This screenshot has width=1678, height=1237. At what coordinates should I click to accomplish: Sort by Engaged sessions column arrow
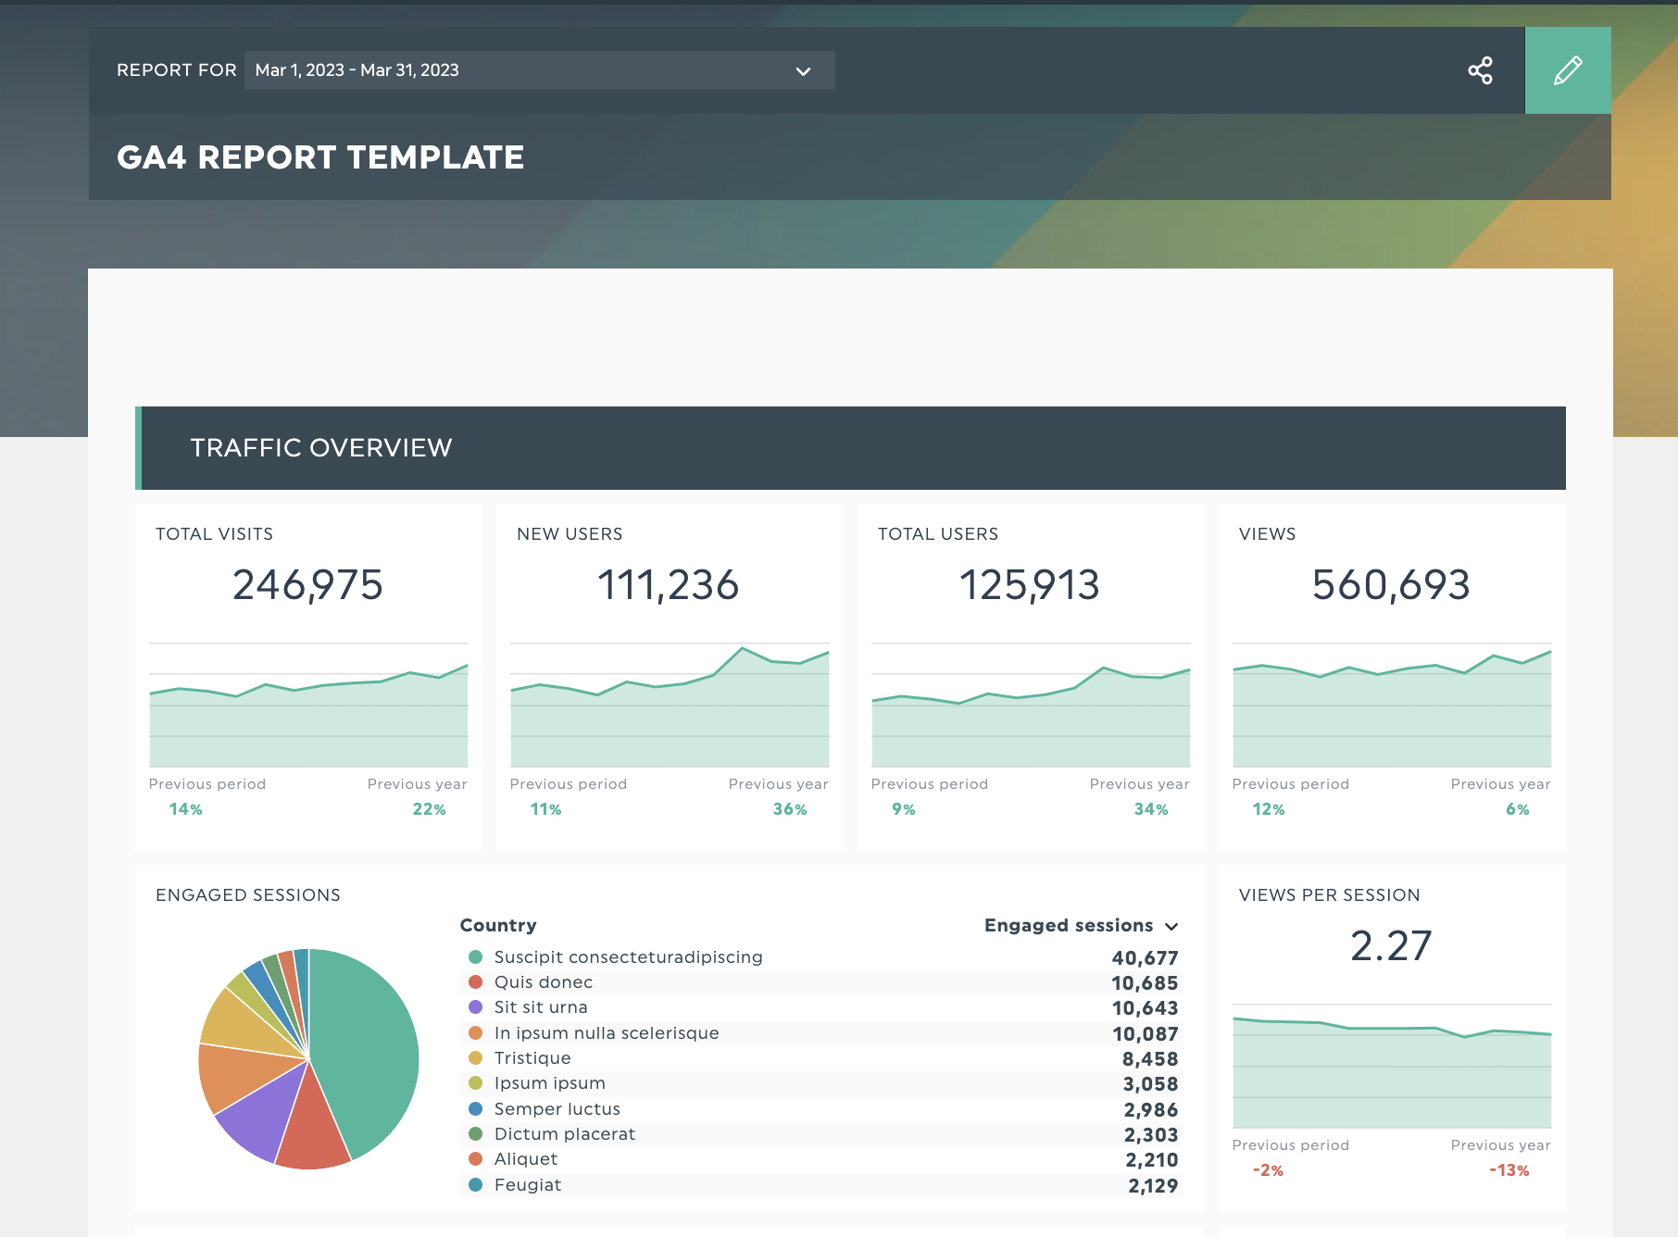1171,927
